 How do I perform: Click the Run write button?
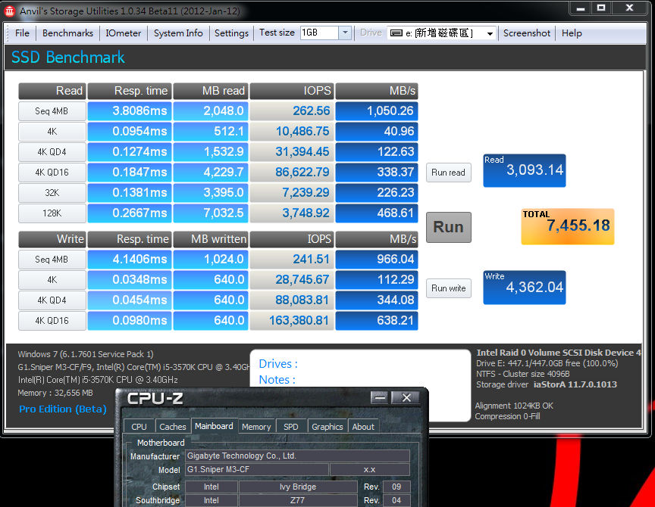click(x=448, y=288)
